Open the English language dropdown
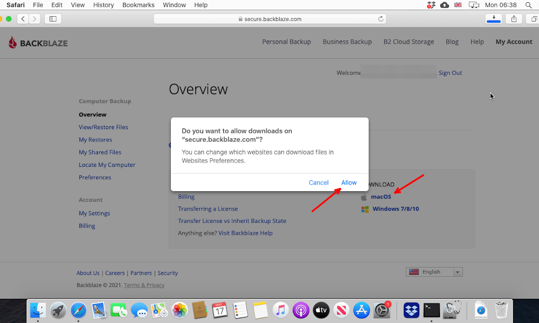This screenshot has height=323, width=539. [x=434, y=272]
